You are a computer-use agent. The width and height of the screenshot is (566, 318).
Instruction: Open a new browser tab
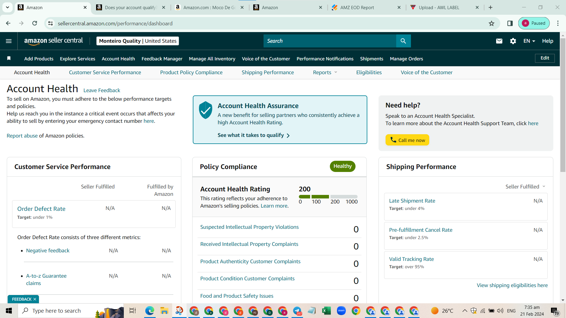[x=491, y=7]
